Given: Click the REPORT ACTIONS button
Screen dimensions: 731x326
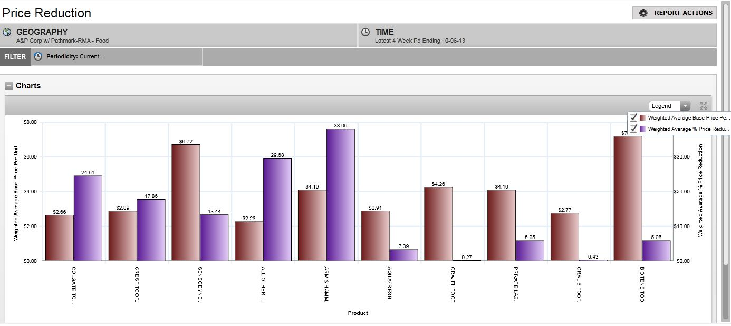Looking at the screenshot, I should click(x=674, y=13).
